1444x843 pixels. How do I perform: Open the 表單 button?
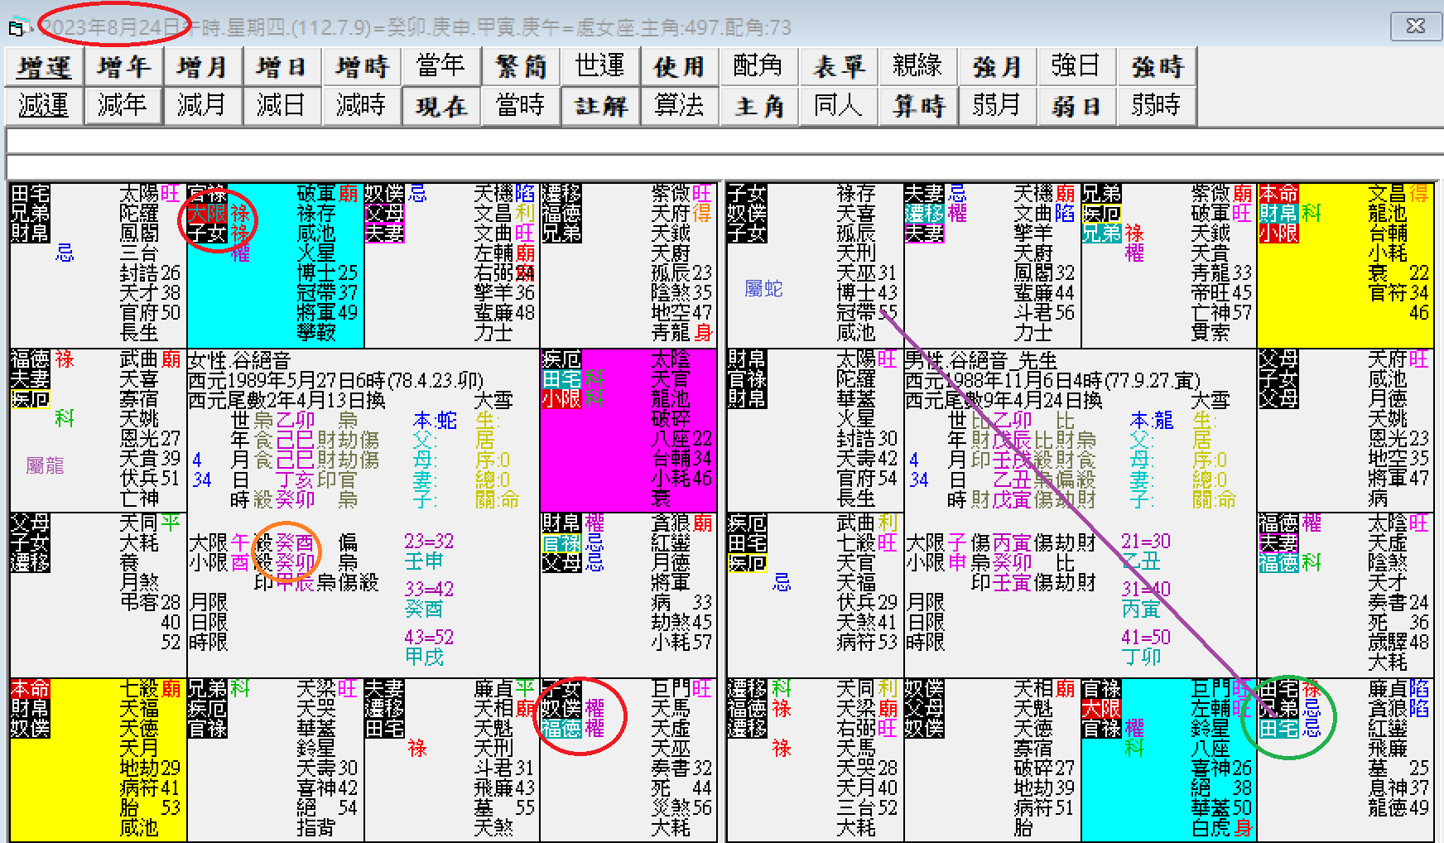[x=839, y=66]
